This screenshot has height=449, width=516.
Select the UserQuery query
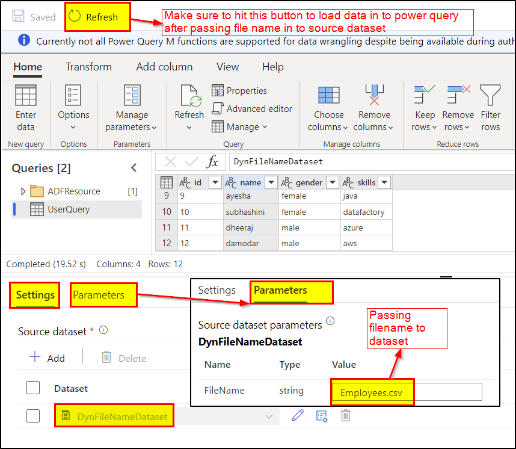coord(76,209)
